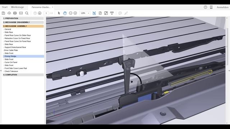Print the document
This screenshot has width=230, height=129.
pos(15,13)
